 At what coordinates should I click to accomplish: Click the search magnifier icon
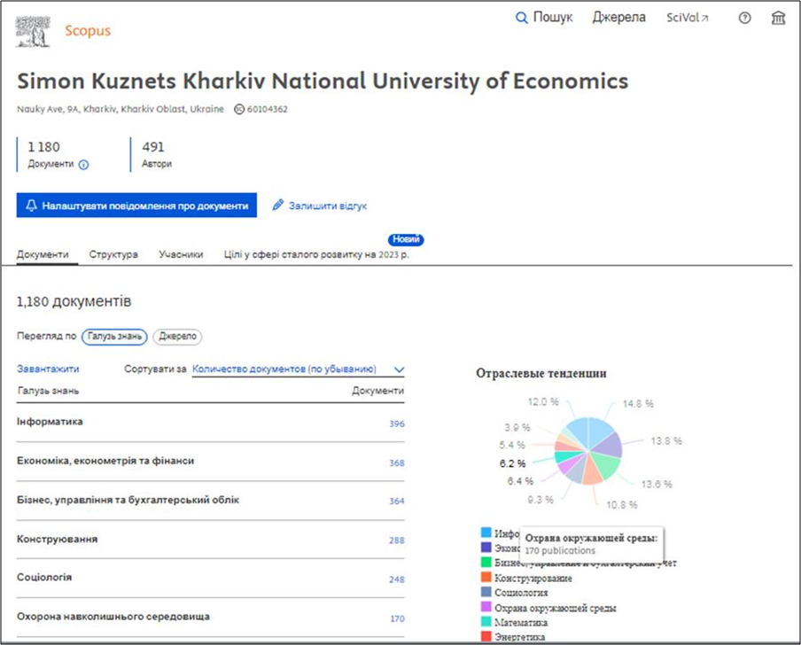(522, 18)
